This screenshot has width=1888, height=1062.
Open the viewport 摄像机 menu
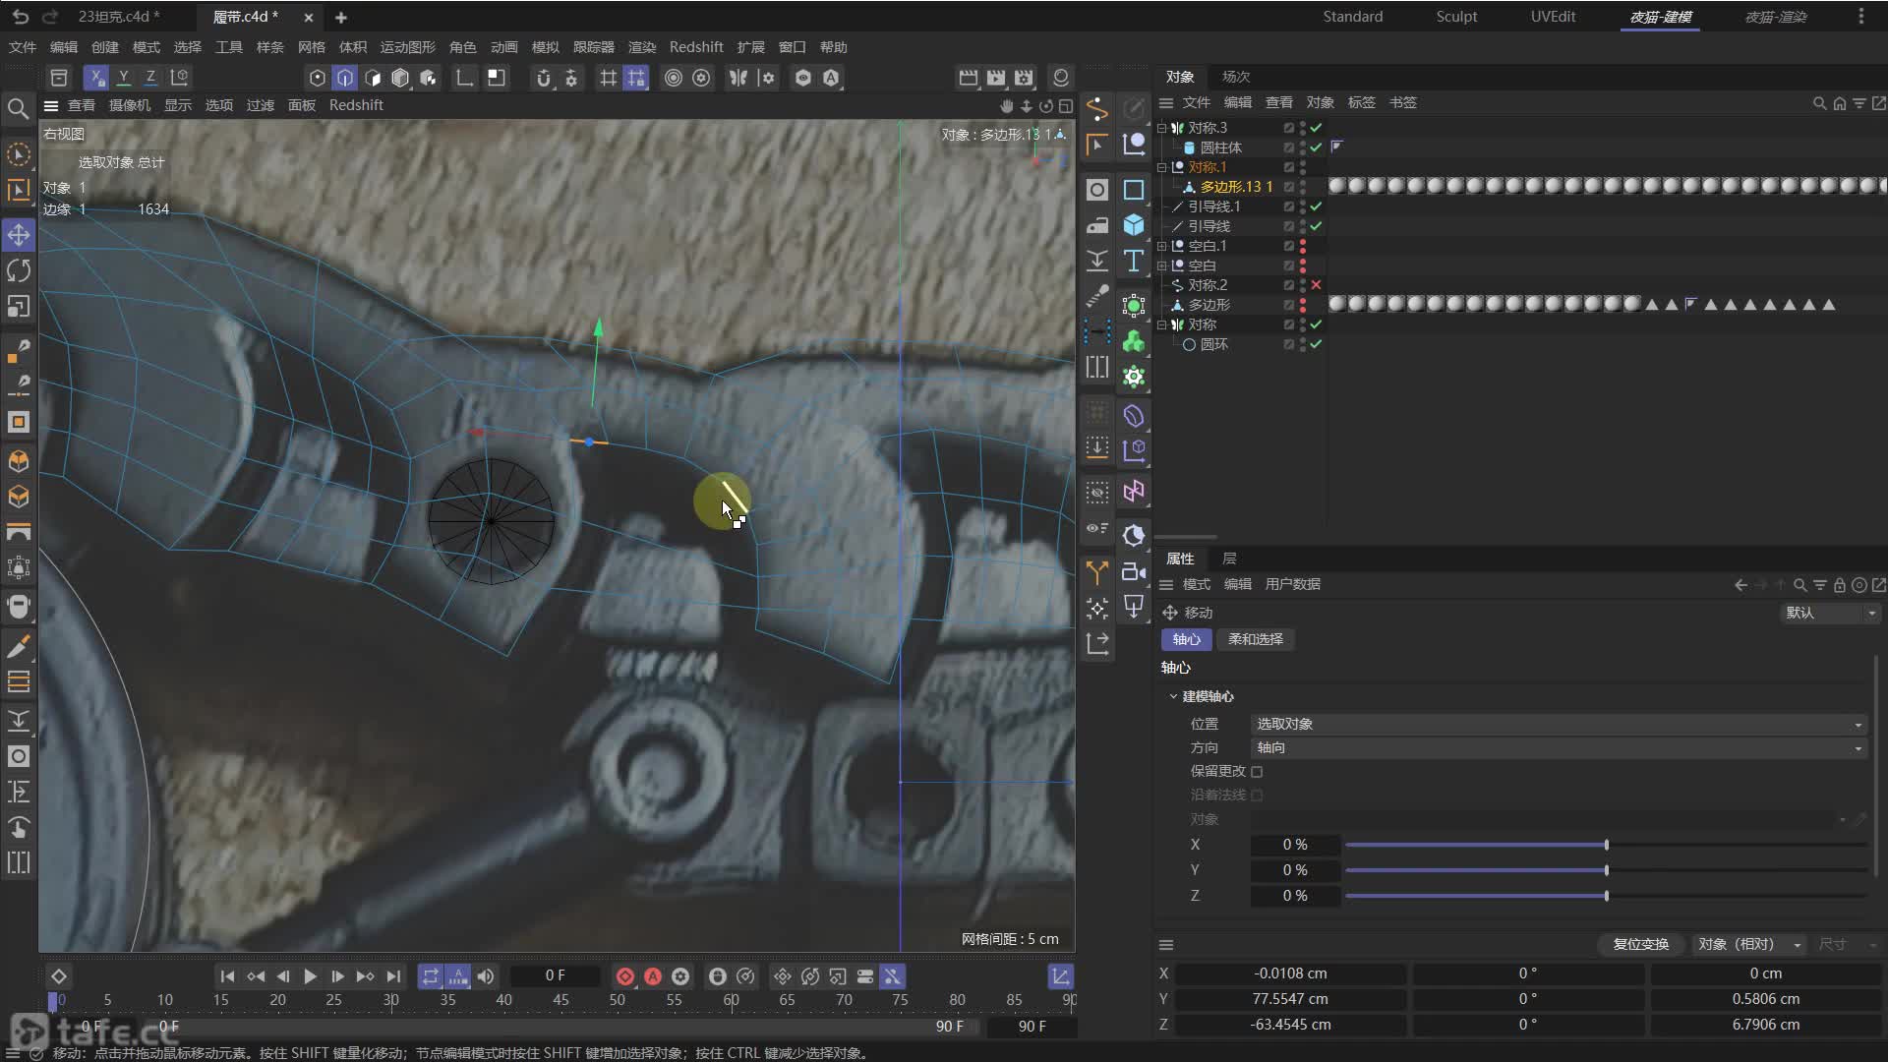pos(130,105)
